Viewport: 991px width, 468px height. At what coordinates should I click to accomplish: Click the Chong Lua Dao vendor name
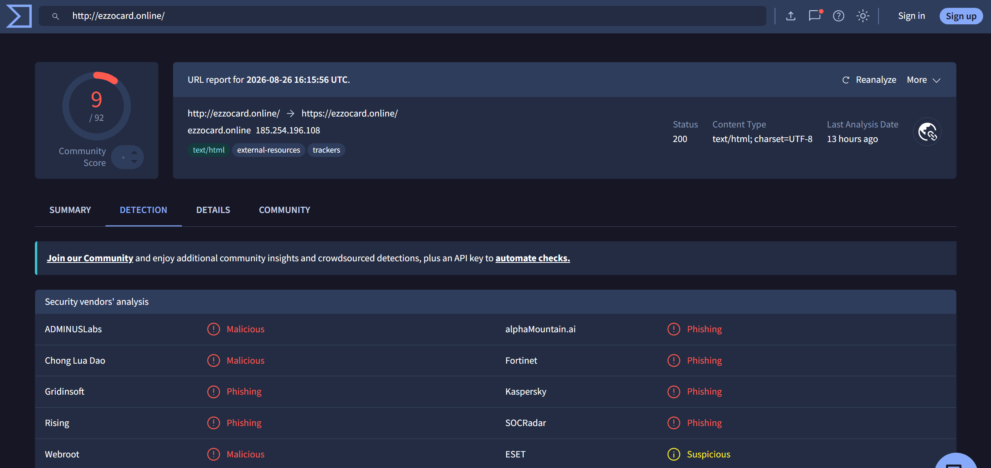[x=75, y=360]
